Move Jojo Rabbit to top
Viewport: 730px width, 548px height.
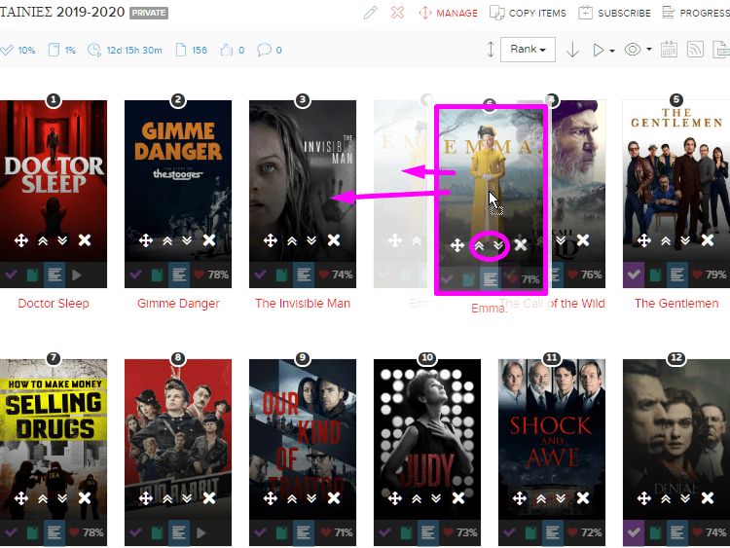click(167, 499)
